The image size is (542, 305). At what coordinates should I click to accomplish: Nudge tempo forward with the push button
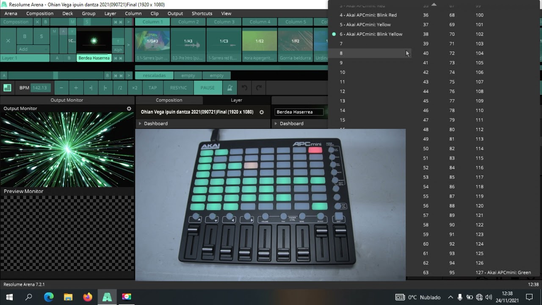(x=105, y=88)
